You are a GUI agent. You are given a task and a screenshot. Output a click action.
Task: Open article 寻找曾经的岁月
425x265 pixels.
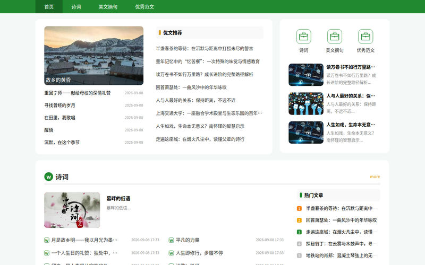[59, 105]
